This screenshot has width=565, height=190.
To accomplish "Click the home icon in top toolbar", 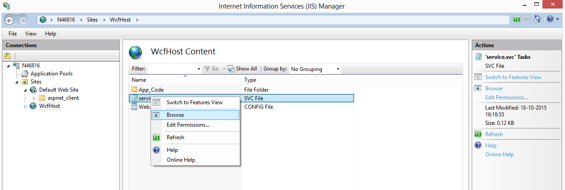I will pyautogui.click(x=537, y=19).
